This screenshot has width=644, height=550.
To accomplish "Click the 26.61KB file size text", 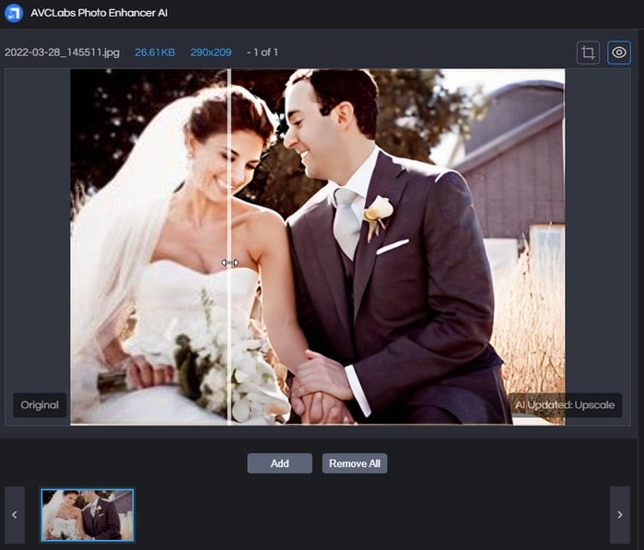I will tap(155, 53).
